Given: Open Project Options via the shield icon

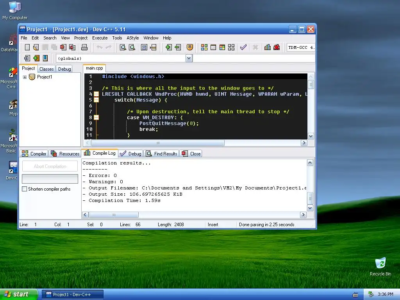Looking at the screenshot, I should click(x=189, y=47).
